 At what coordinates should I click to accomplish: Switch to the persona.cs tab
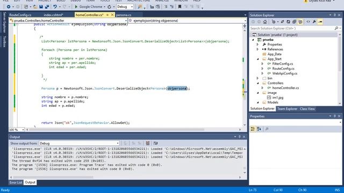click(124, 15)
